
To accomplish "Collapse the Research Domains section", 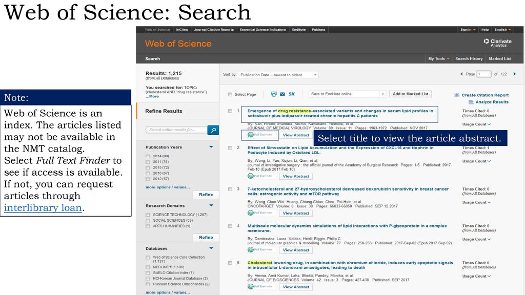I will [211, 205].
